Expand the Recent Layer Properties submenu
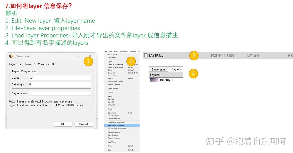This screenshot has width=293, height=153. (x=117, y=128)
